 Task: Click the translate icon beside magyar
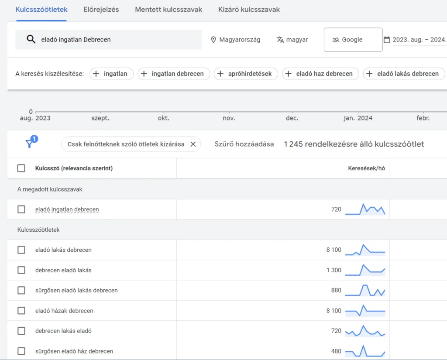(280, 40)
